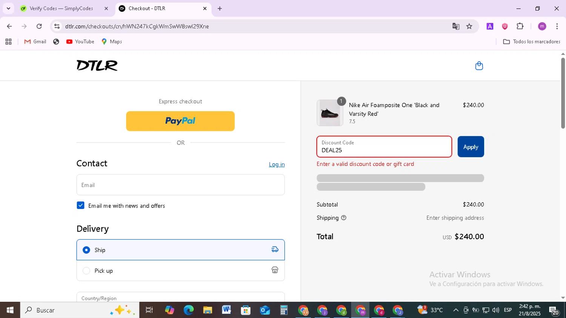Click the Windows search box Buscar

[80, 310]
